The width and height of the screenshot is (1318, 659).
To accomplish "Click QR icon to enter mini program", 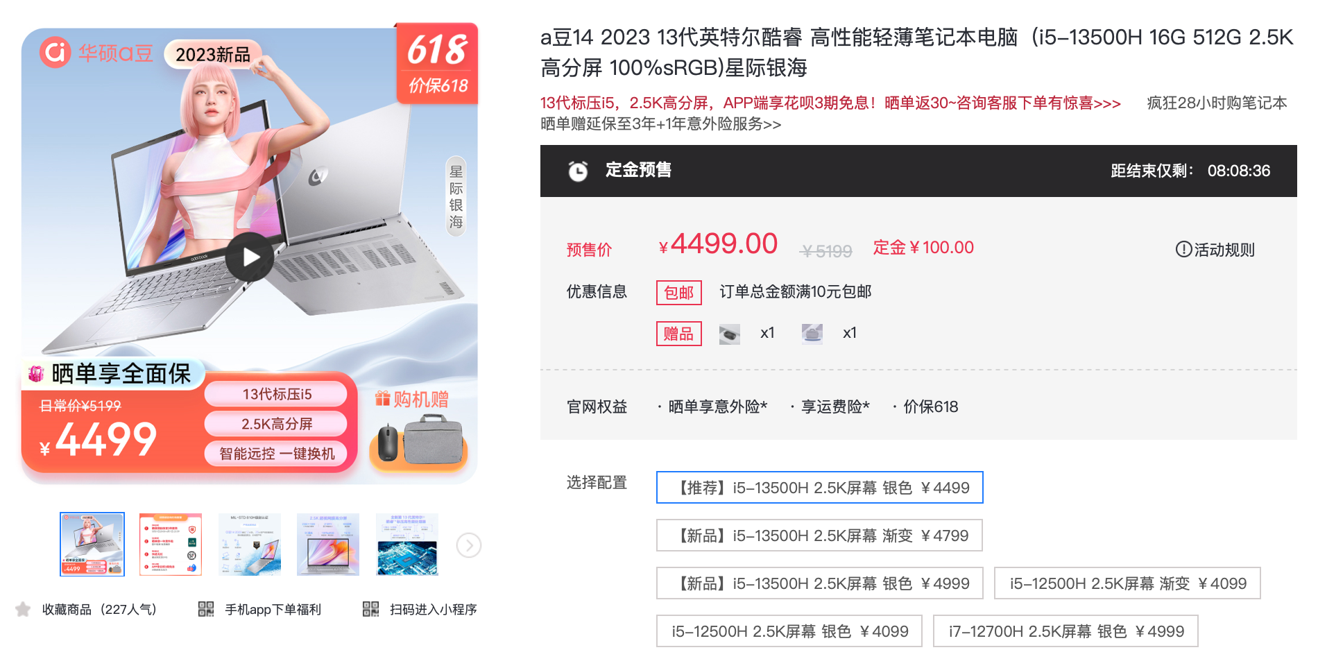I will pyautogui.click(x=371, y=609).
